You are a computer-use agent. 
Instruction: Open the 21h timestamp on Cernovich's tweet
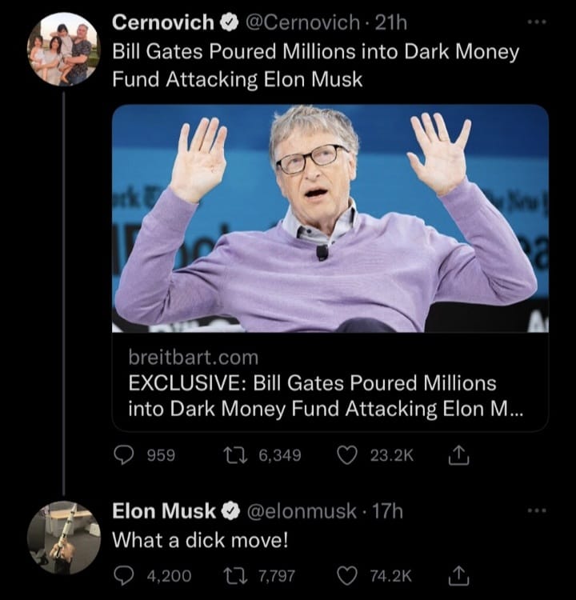click(x=391, y=22)
